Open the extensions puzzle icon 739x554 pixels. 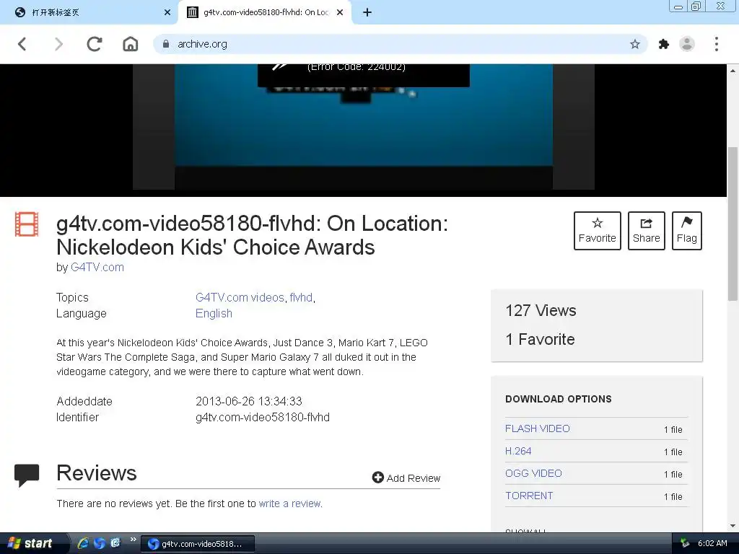[664, 44]
